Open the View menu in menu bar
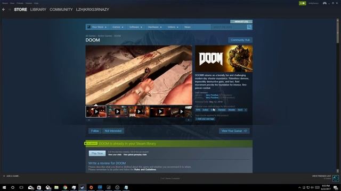 (12, 3)
